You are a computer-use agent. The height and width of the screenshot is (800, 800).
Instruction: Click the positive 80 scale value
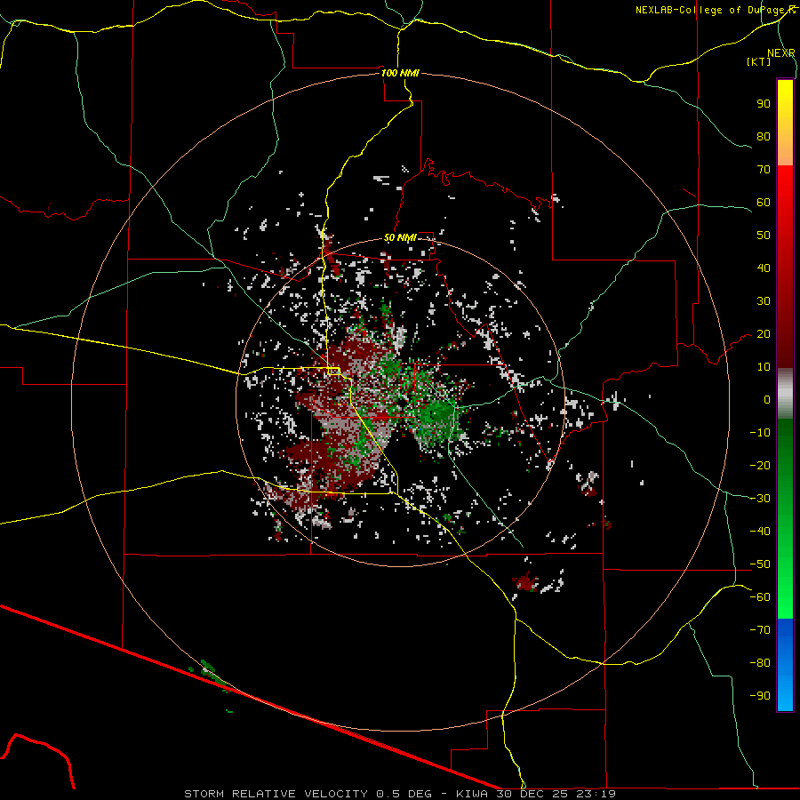[x=764, y=136]
